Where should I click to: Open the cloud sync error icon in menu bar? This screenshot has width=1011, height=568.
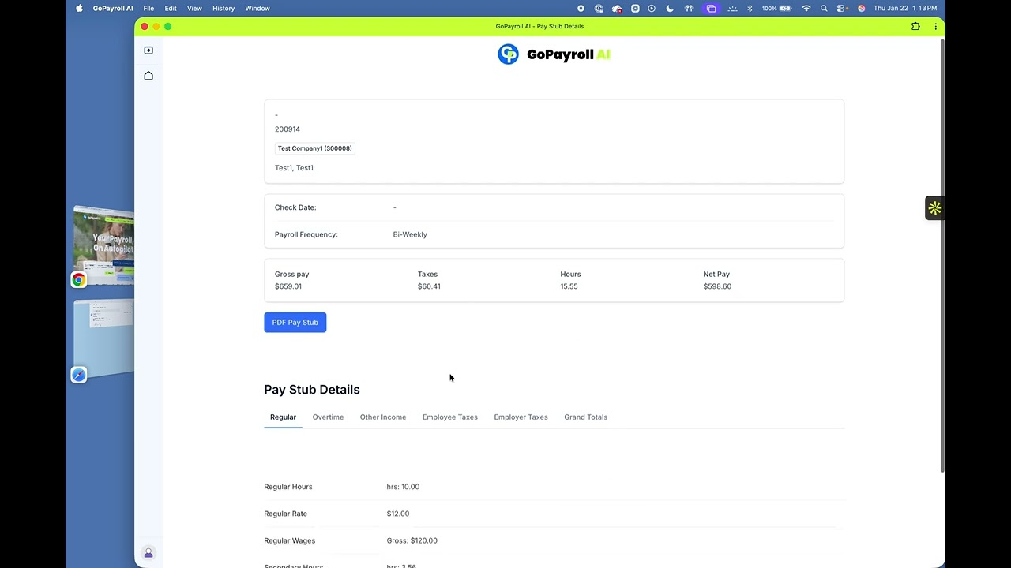coord(617,8)
